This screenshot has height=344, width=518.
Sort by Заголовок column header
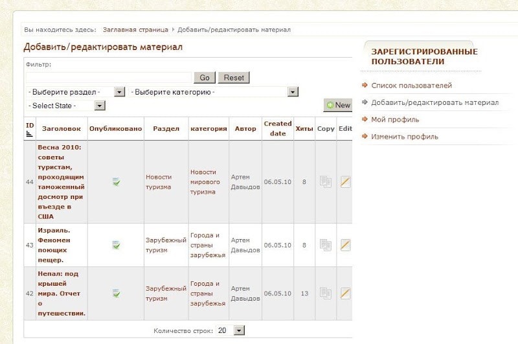(62, 128)
